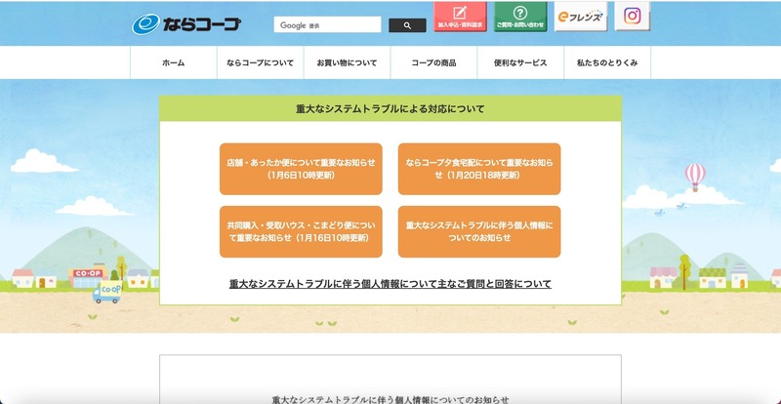
Task: Open the ならコープ夕食宅配 notice button
Action: pyautogui.click(x=479, y=169)
